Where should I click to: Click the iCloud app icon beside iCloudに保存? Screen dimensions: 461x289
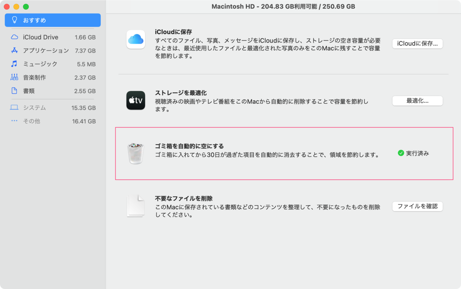click(136, 39)
